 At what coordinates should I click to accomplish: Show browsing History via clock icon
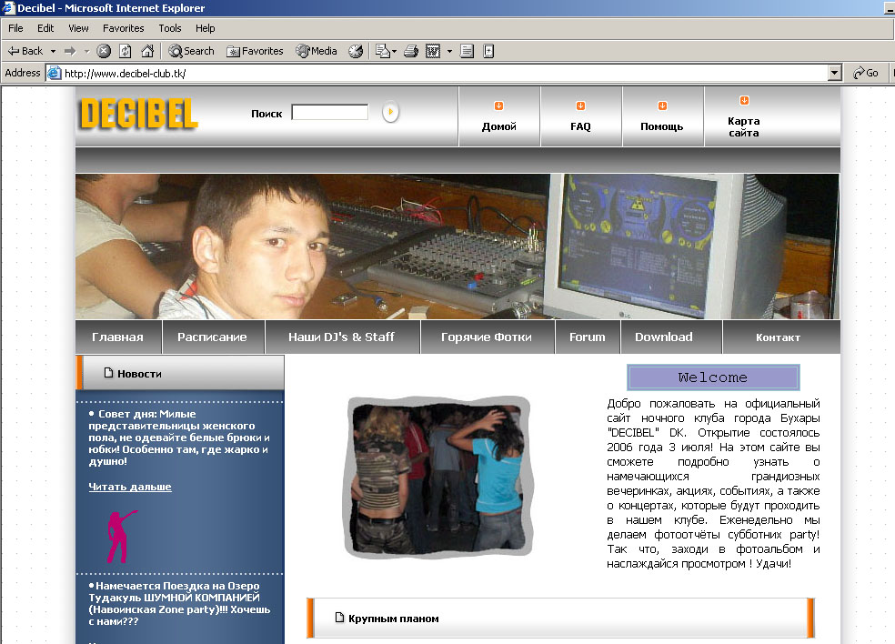pos(356,51)
